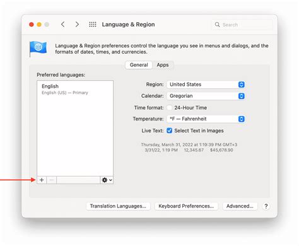Click the red close window button
Image resolution: width=299 pixels, height=246 pixels.
[32, 25]
